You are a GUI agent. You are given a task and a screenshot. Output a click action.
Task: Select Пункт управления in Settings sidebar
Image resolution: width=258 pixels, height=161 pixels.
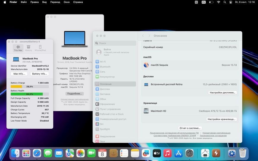[115, 109]
